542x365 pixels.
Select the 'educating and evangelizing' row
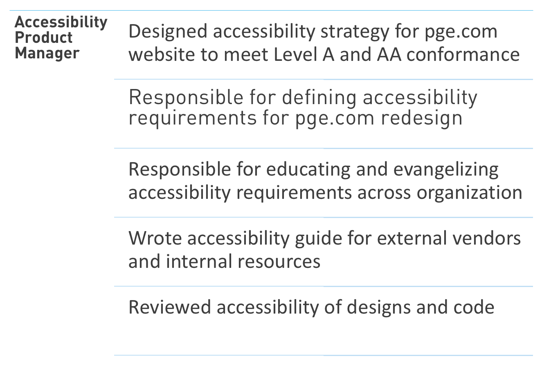[x=323, y=183]
